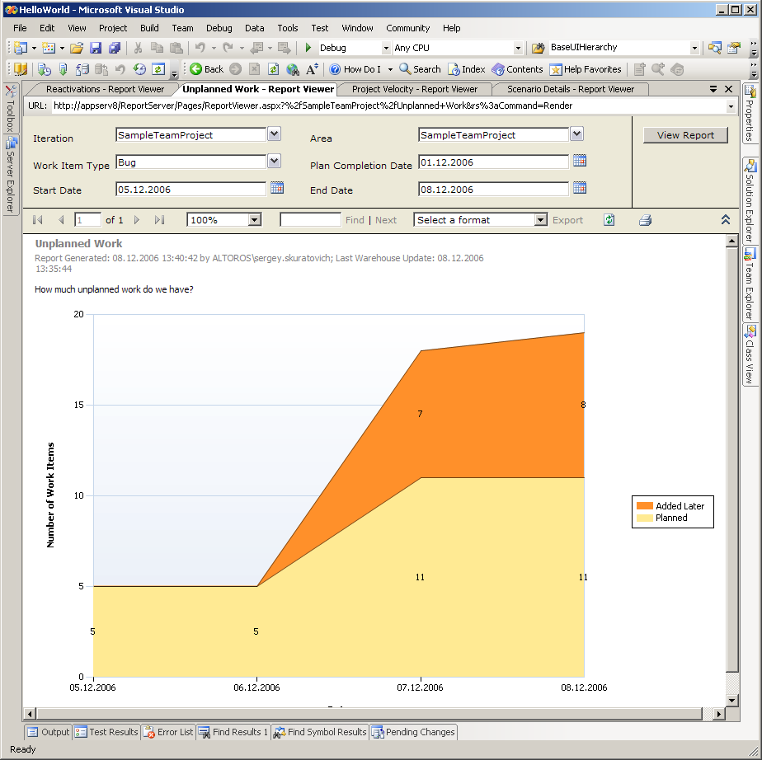Click the globe with binoculars icon

point(293,69)
